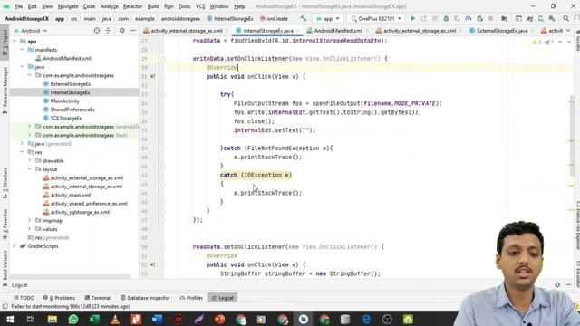Open Excel from the taskbar
Image resolution: width=580 pixels, height=326 pixels.
[94, 319]
